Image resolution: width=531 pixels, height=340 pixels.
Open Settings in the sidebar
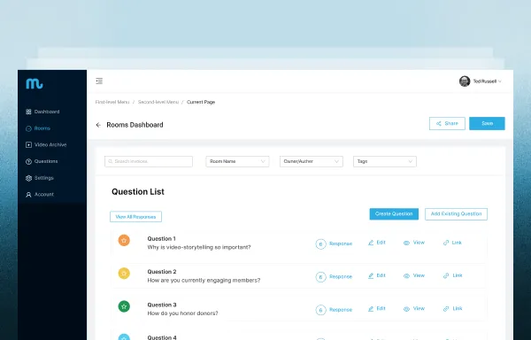pyautogui.click(x=40, y=178)
